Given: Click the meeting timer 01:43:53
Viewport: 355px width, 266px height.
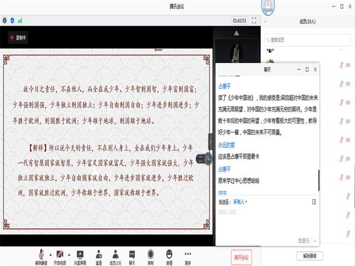Looking at the screenshot, I should (239, 21).
